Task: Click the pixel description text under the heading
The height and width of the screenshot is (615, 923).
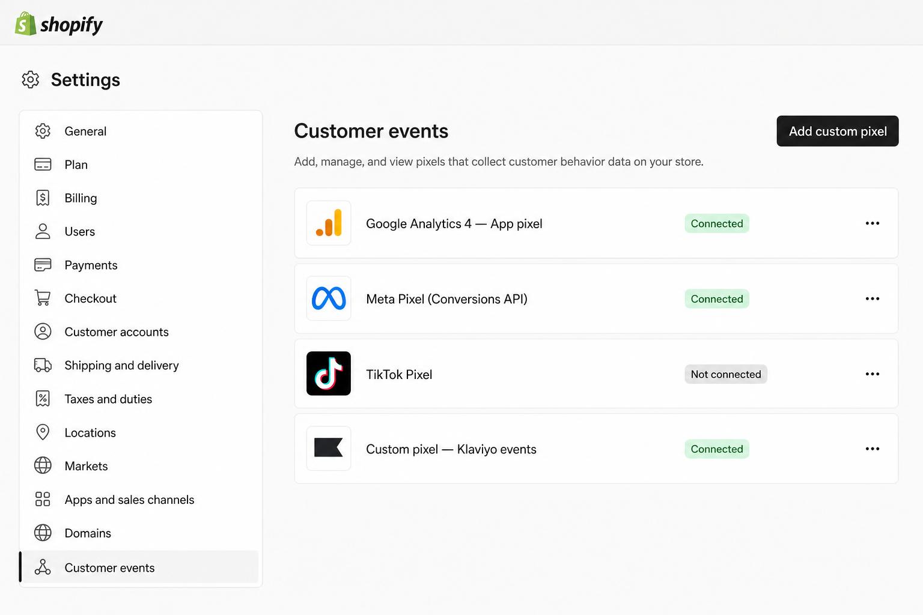Action: point(499,162)
